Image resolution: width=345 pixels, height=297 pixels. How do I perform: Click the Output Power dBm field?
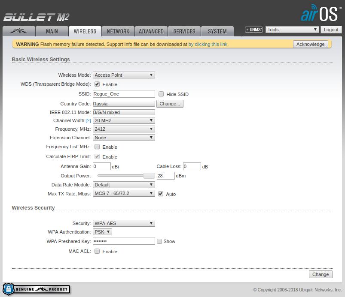[166, 176]
